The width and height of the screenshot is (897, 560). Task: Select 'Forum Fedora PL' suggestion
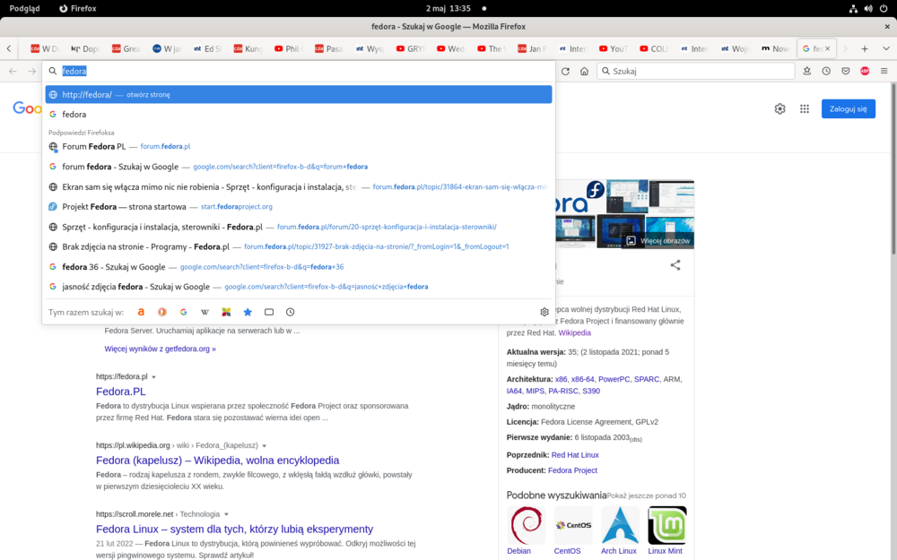click(94, 146)
